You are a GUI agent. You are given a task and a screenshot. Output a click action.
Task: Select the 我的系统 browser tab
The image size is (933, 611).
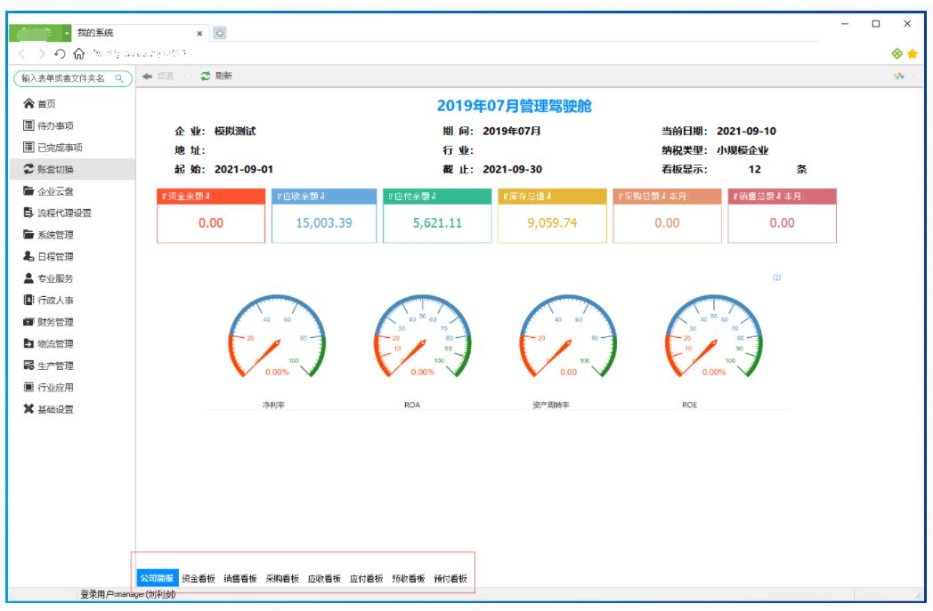pyautogui.click(x=139, y=33)
